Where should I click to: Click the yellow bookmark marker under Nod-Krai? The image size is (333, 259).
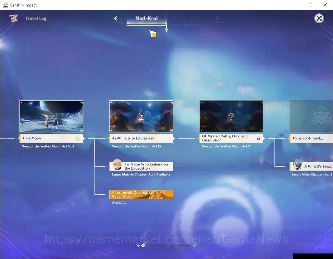tap(153, 34)
